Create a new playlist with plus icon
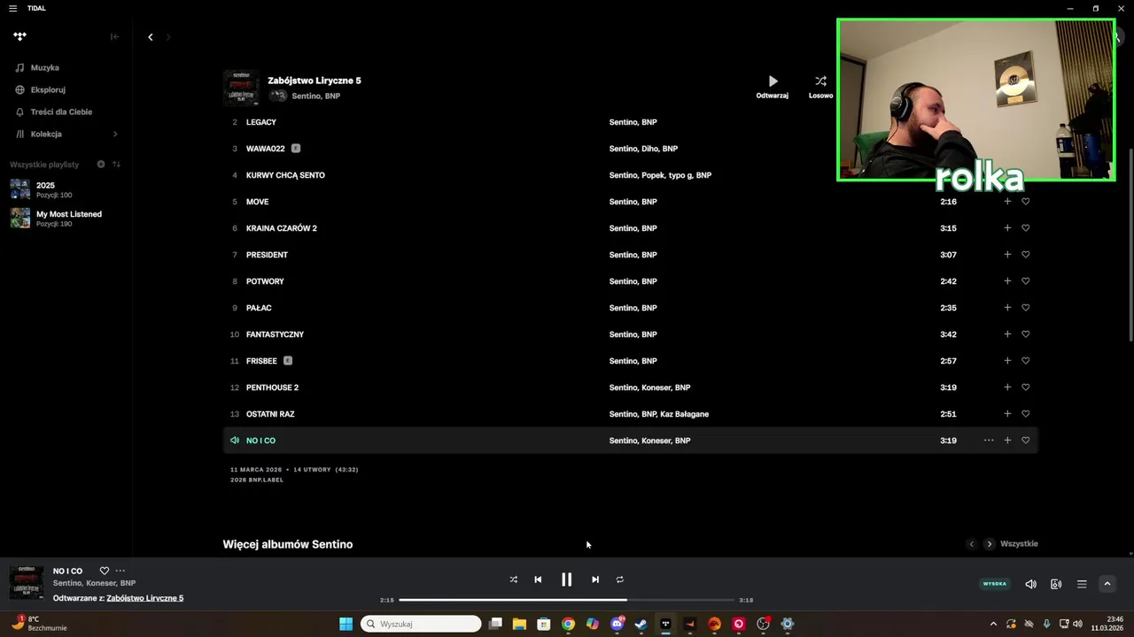The width and height of the screenshot is (1134, 637). 101,165
